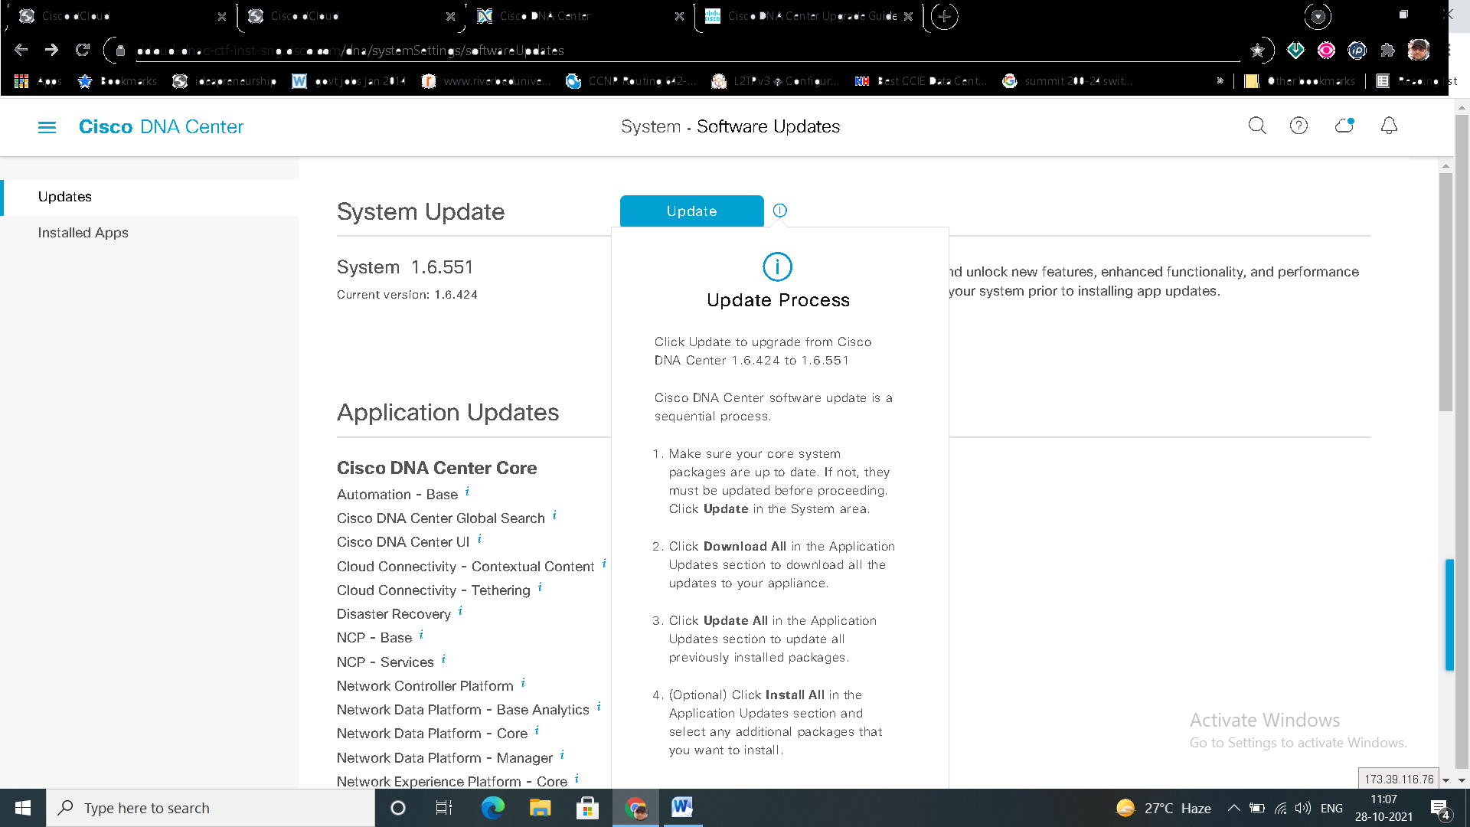
Task: Click the cloud software updates icon
Action: click(1344, 126)
